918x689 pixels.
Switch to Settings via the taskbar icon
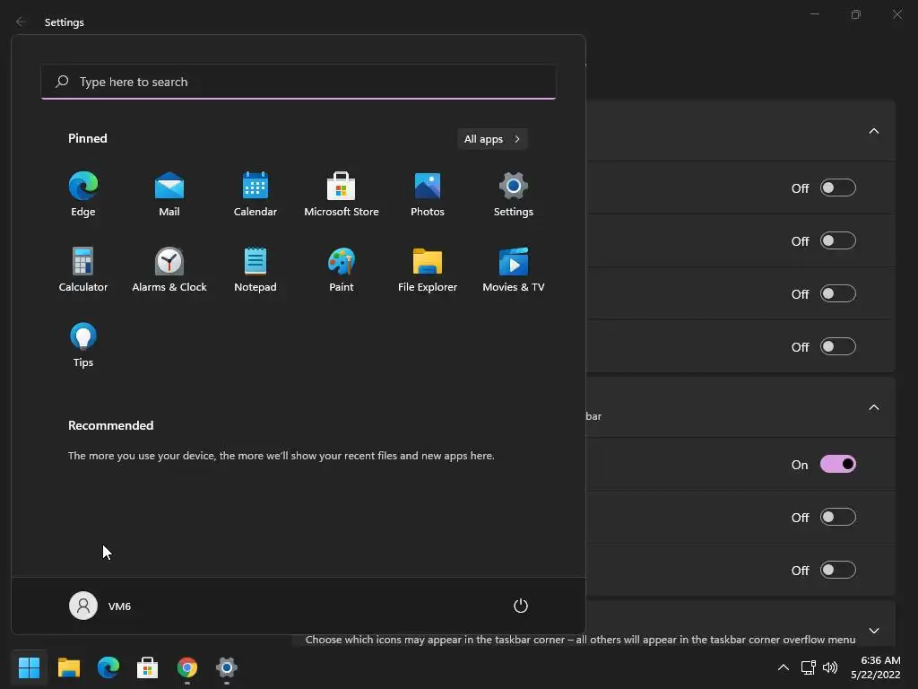[x=227, y=667]
